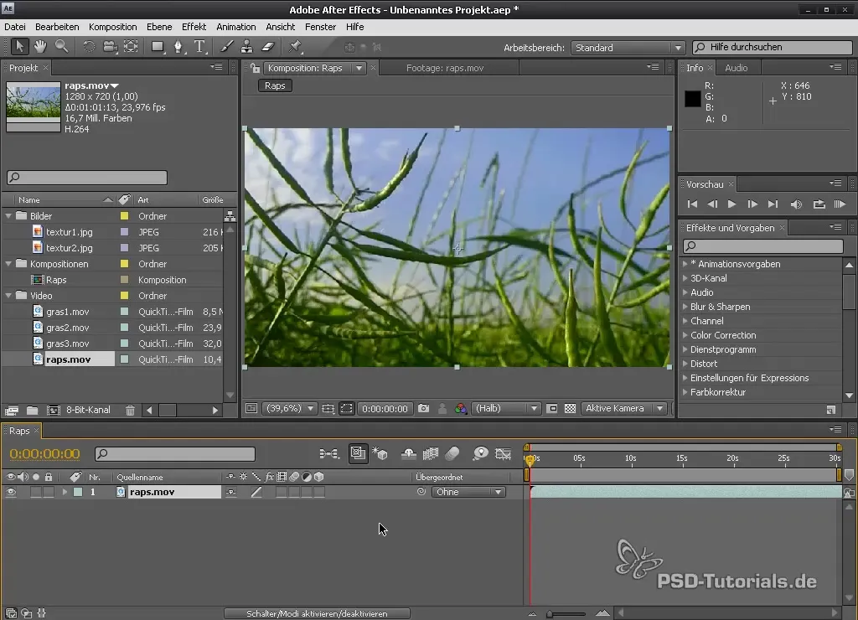Open the composition mini-flowchart icon
Screen dimensions: 858x620
(x=328, y=453)
